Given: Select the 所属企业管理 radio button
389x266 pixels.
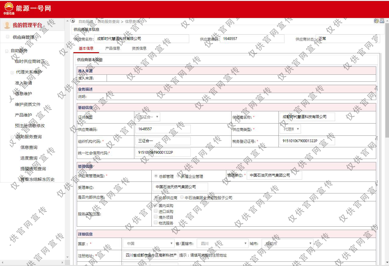Looking at the screenshot, I should pos(178,176).
